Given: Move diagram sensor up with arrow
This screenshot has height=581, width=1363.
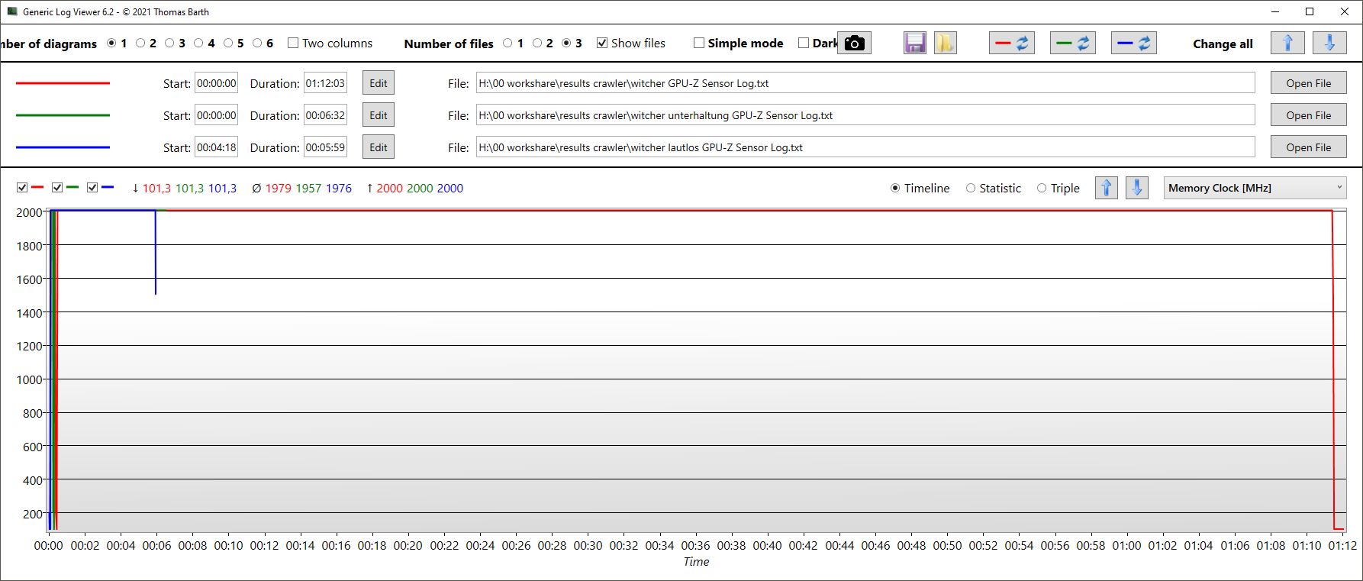Looking at the screenshot, I should point(1107,188).
